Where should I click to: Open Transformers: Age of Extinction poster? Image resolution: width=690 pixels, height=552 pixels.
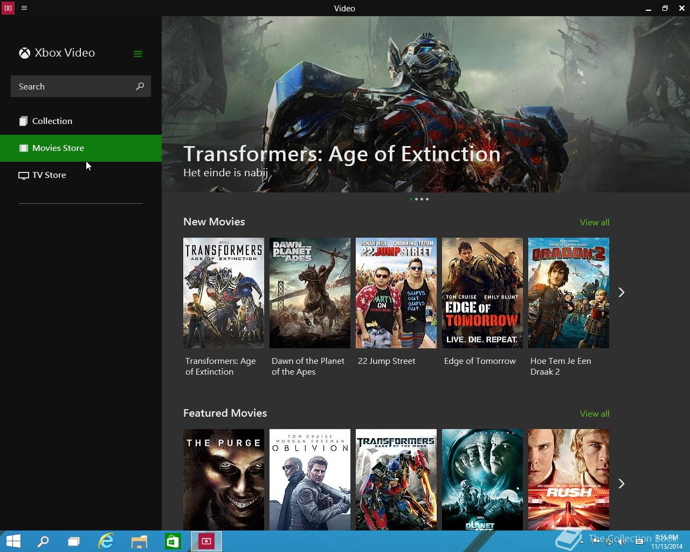coord(224,293)
